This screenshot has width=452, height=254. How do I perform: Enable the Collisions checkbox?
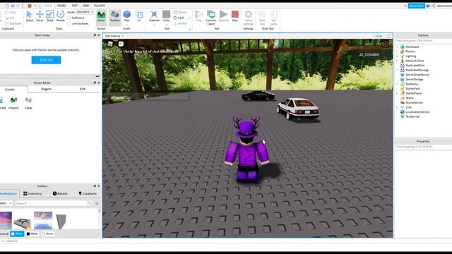tap(69, 18)
